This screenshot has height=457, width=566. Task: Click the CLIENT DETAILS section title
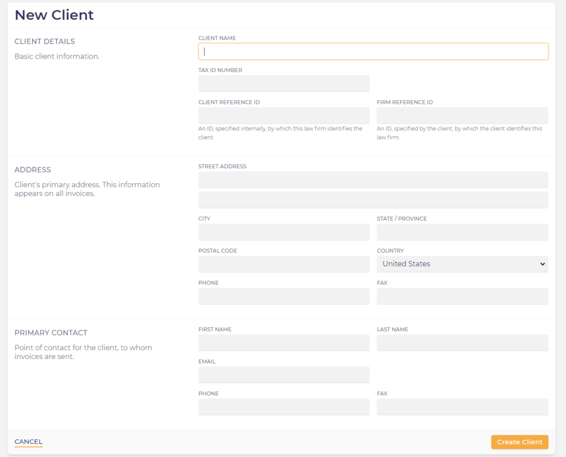pos(45,41)
